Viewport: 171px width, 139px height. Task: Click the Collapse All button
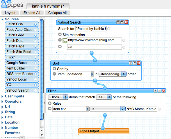click(x=57, y=13)
